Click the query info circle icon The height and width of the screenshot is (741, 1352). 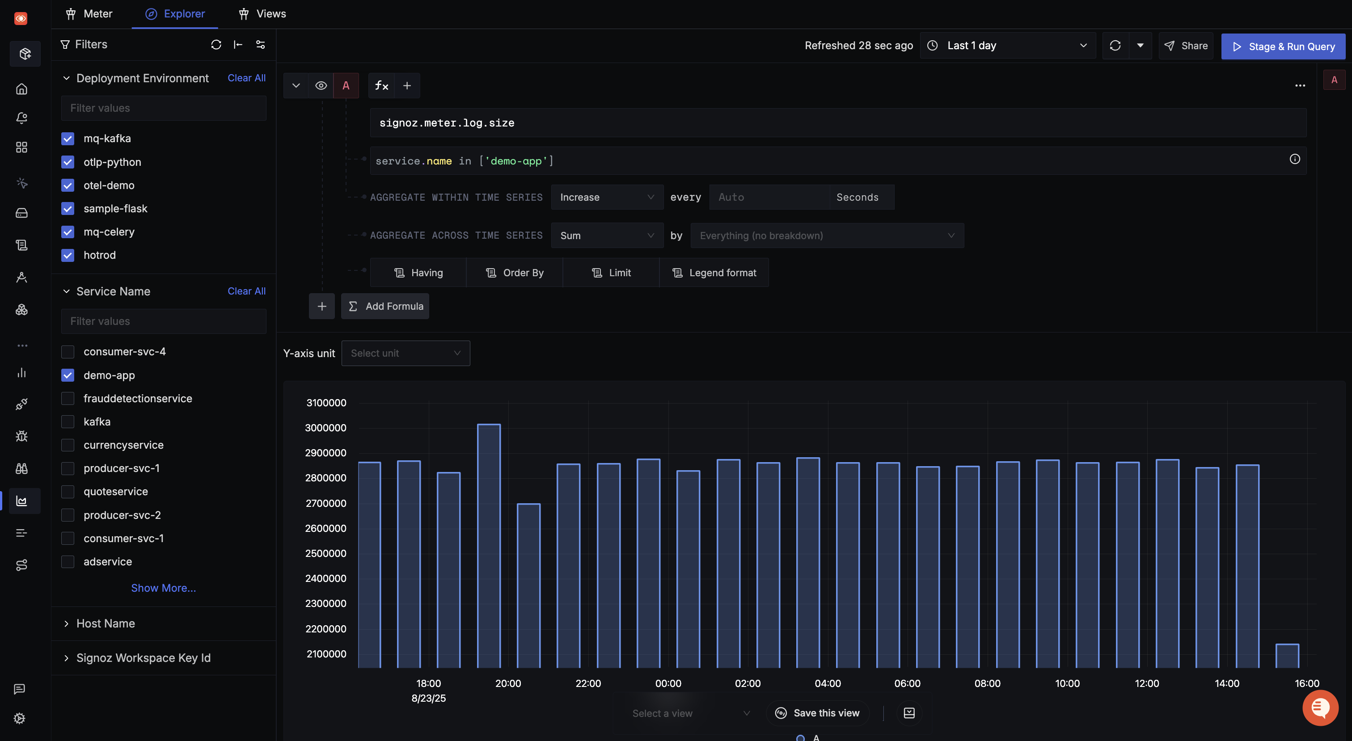tap(1295, 159)
